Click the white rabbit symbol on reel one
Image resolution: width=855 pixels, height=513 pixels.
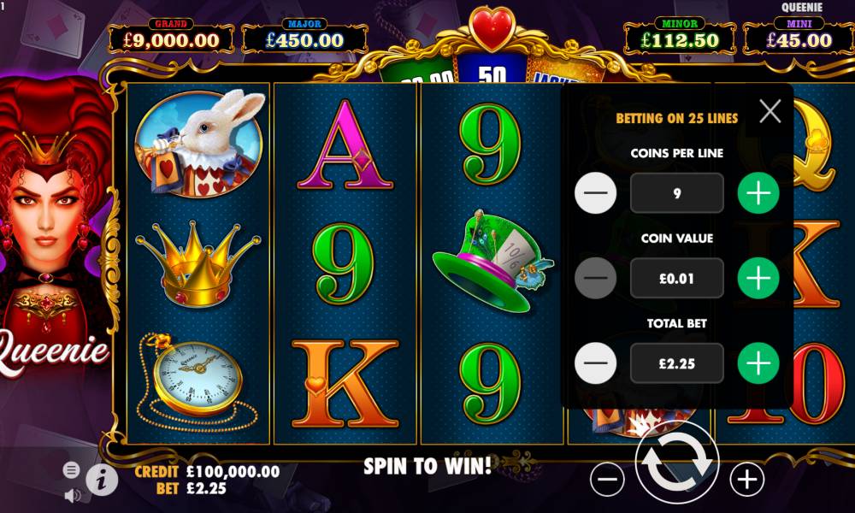[x=199, y=143]
